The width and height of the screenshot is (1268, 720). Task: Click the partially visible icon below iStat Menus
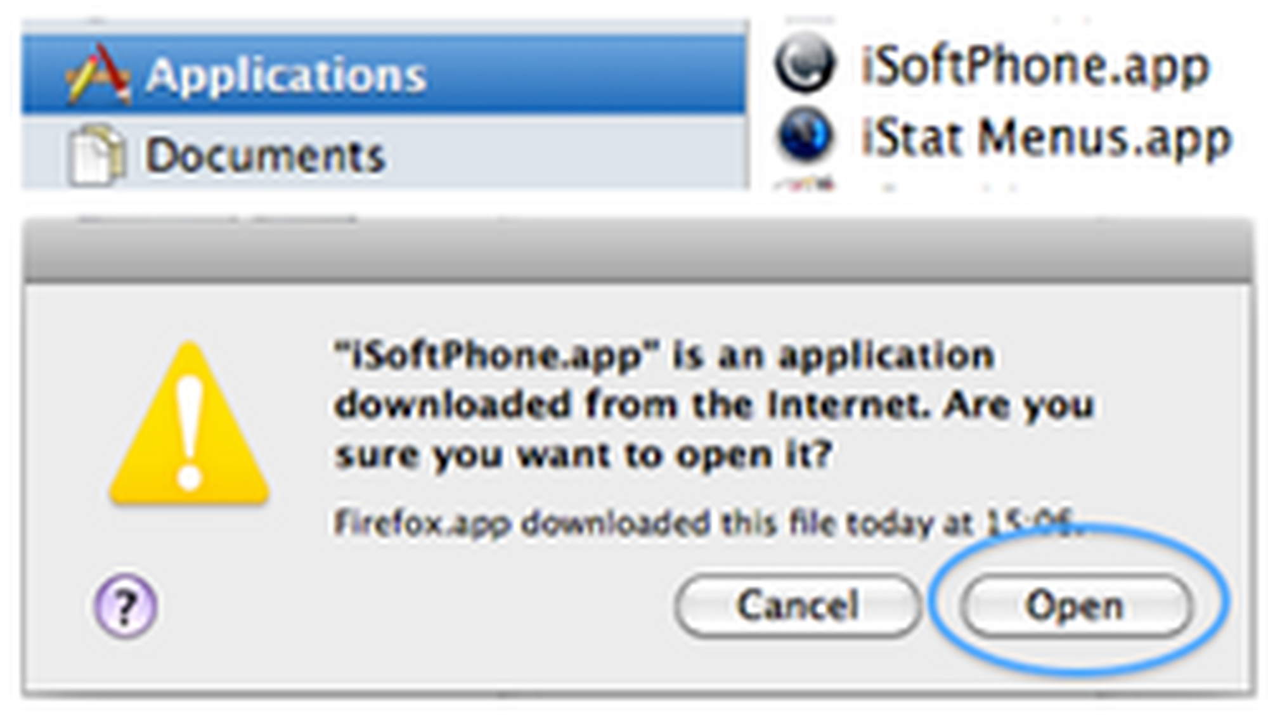point(805,185)
